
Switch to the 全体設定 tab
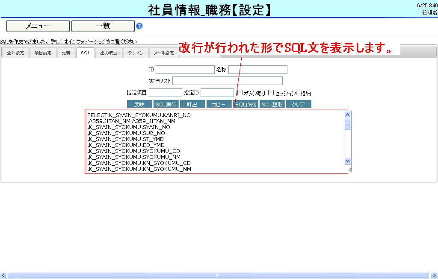click(16, 53)
